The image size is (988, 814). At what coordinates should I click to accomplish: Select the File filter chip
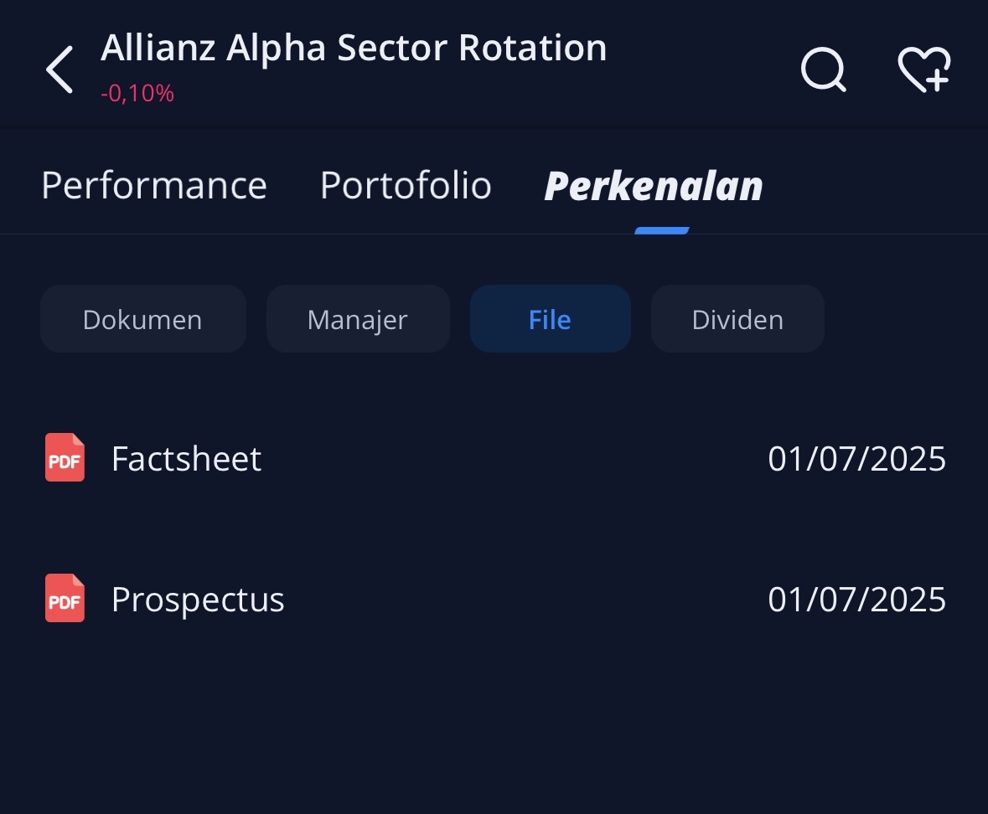(x=550, y=318)
